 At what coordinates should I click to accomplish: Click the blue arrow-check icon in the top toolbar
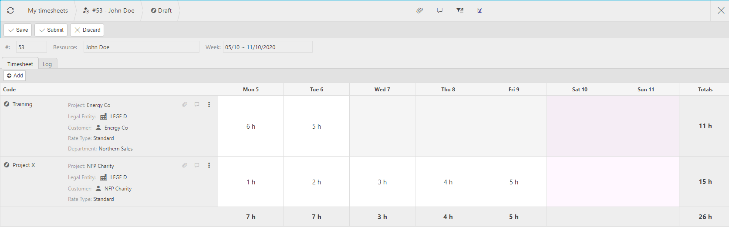[x=479, y=10]
